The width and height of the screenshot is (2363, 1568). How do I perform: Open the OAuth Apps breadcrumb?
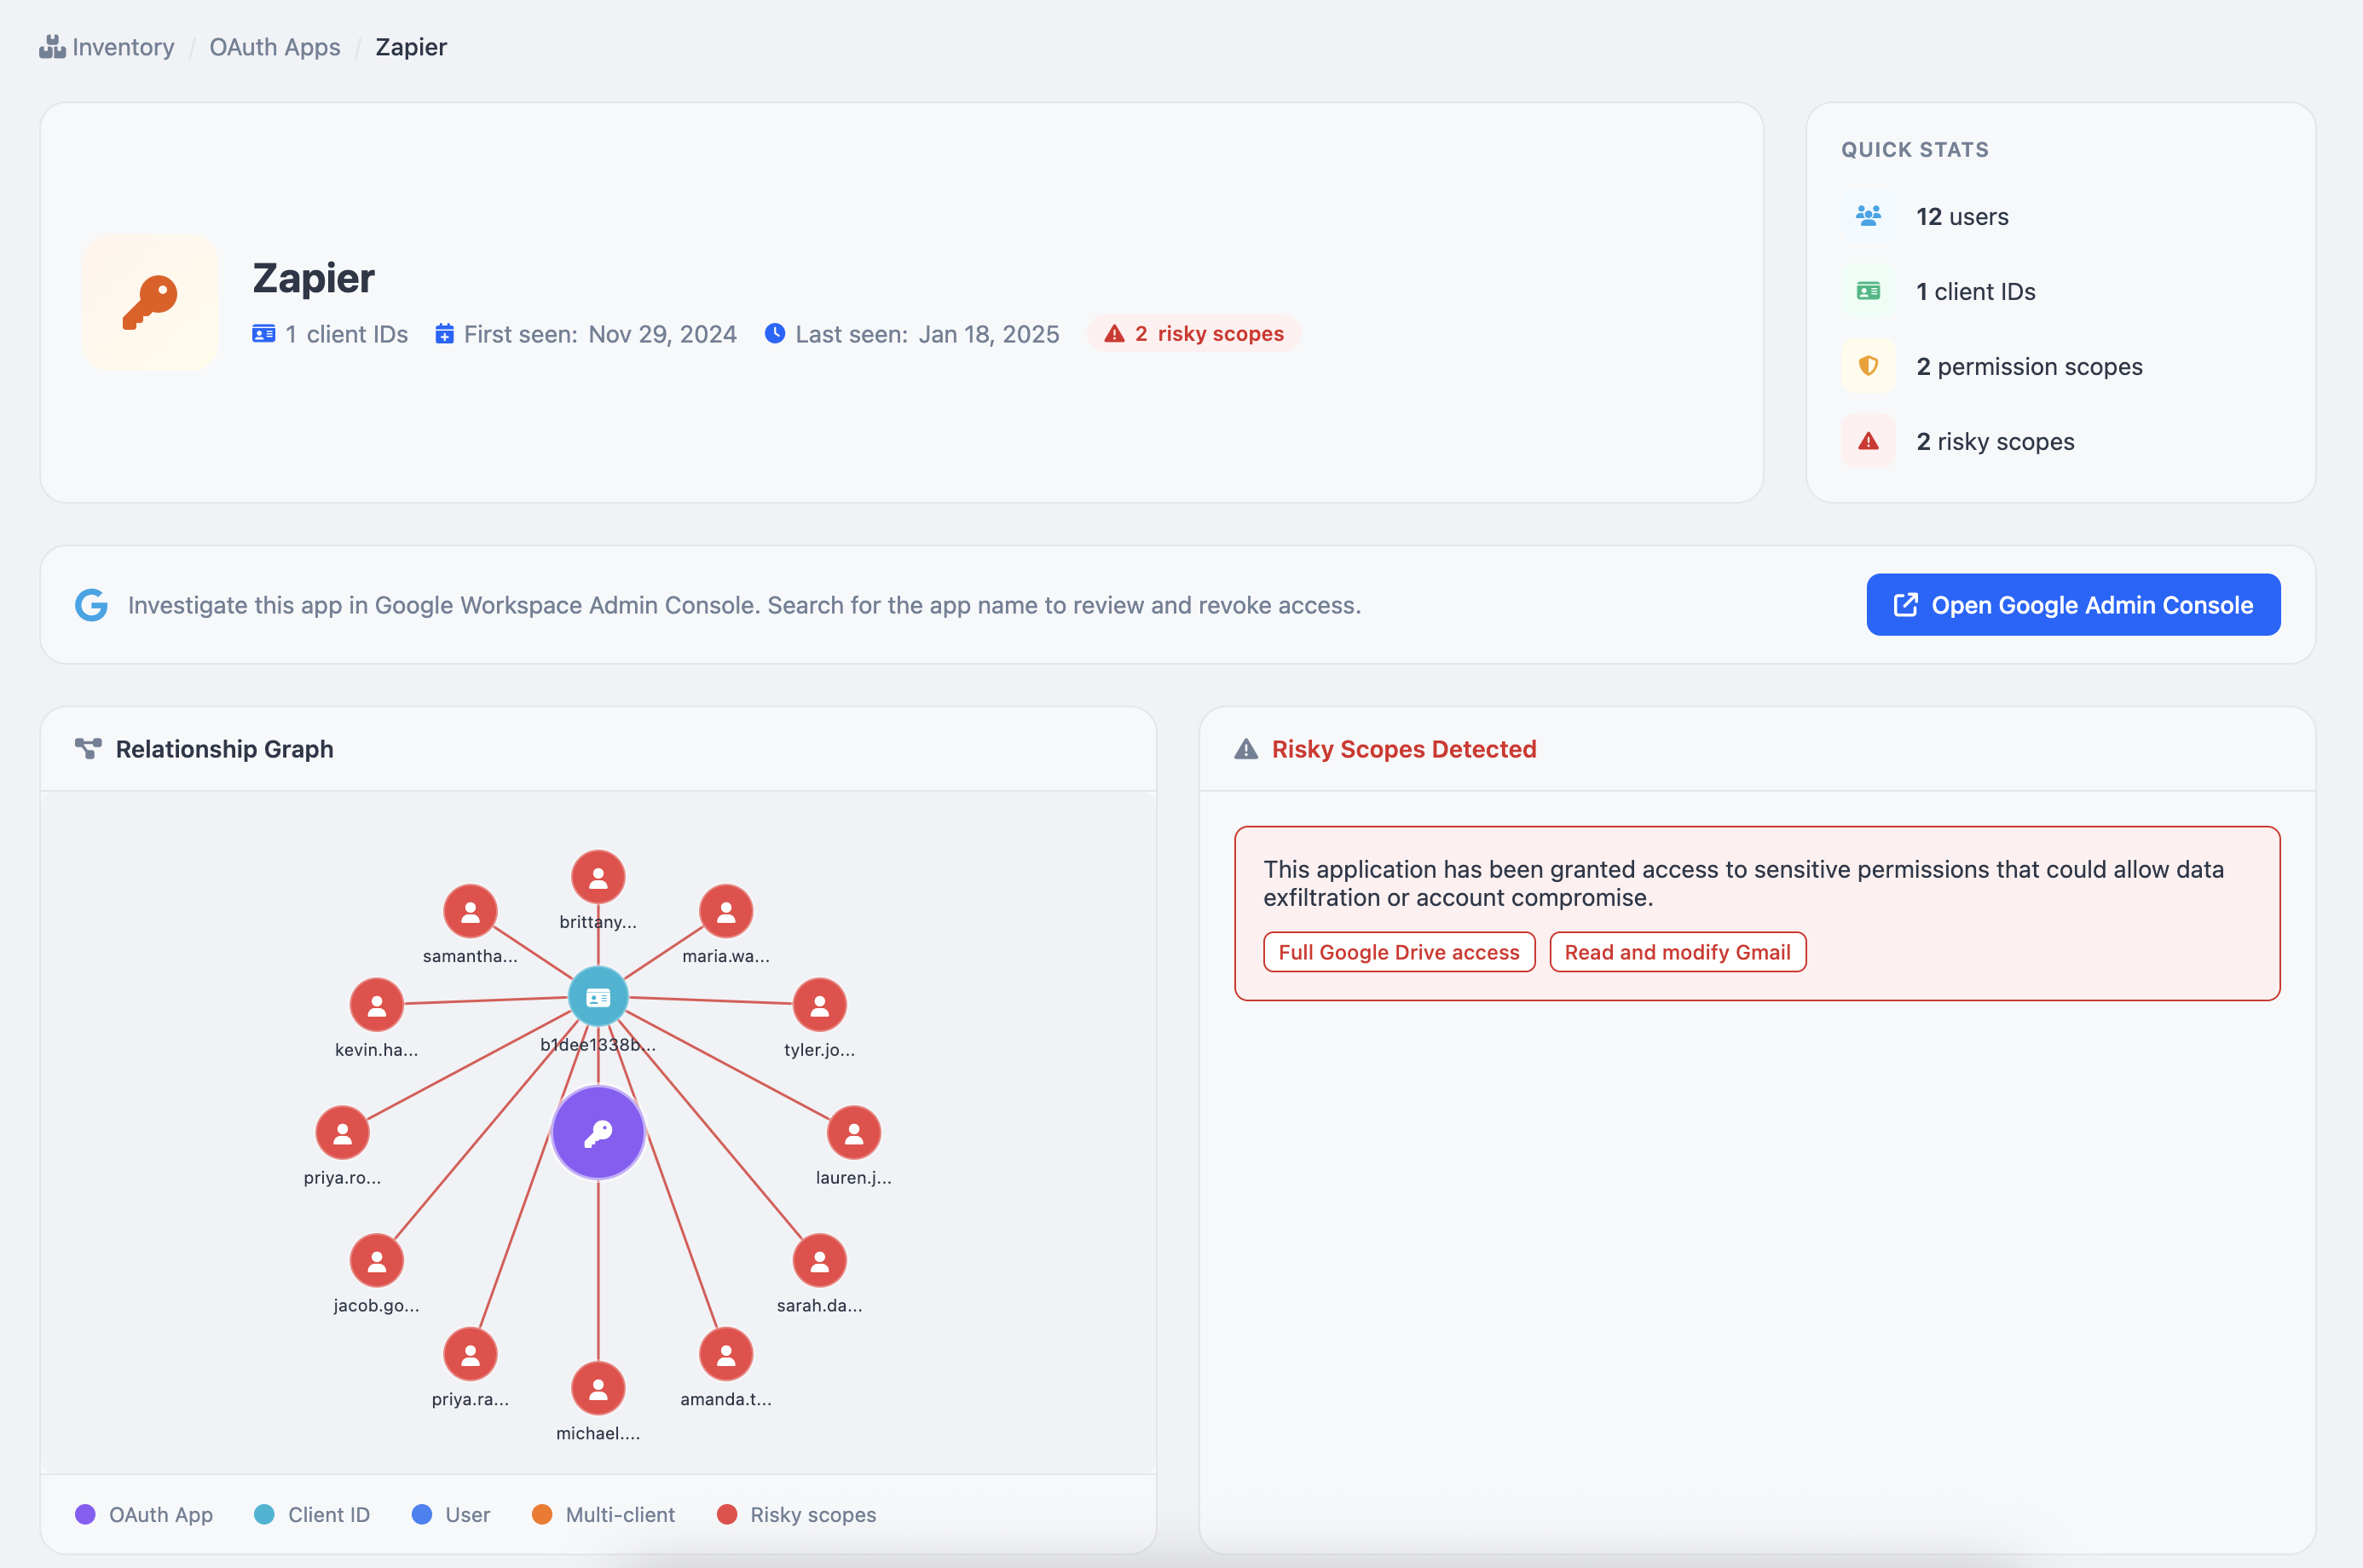tap(274, 46)
